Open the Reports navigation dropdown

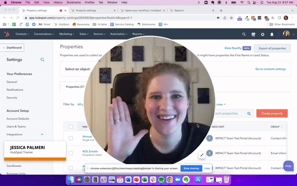tap(139, 34)
